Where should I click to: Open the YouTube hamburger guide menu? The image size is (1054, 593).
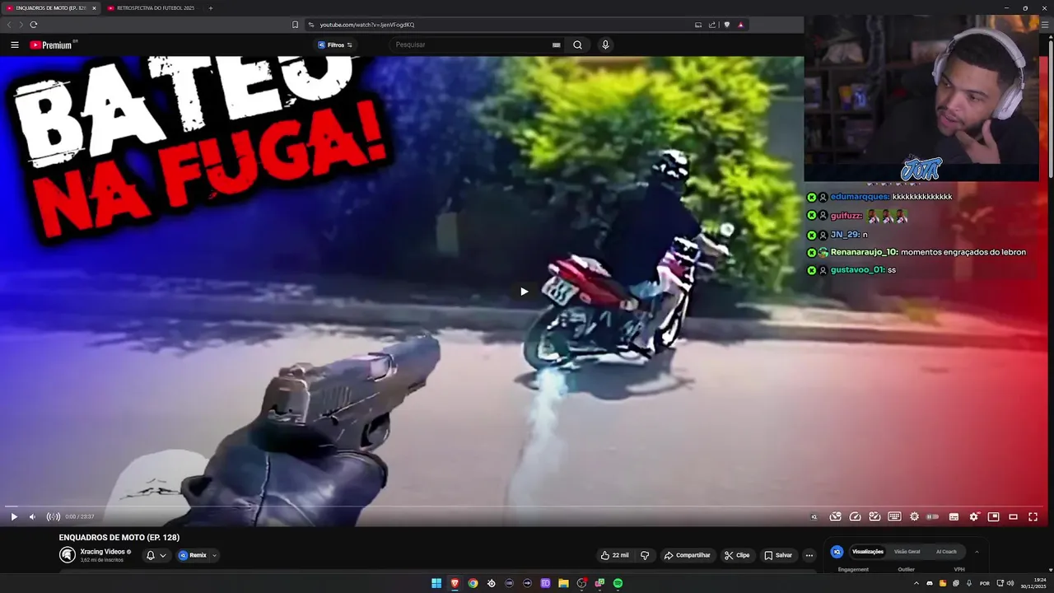[15, 45]
